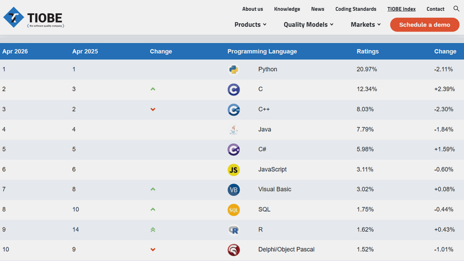Open the About us link
This screenshot has height=261, width=464.
252,9
